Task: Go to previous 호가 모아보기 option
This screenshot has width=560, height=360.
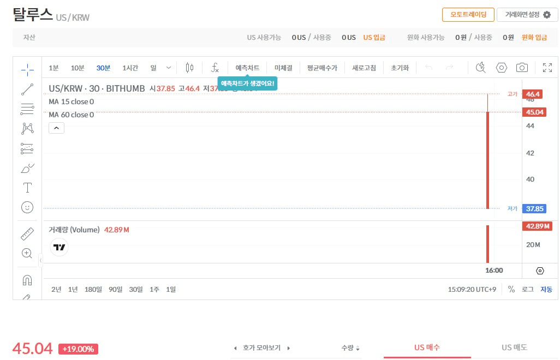Action: [x=235, y=348]
